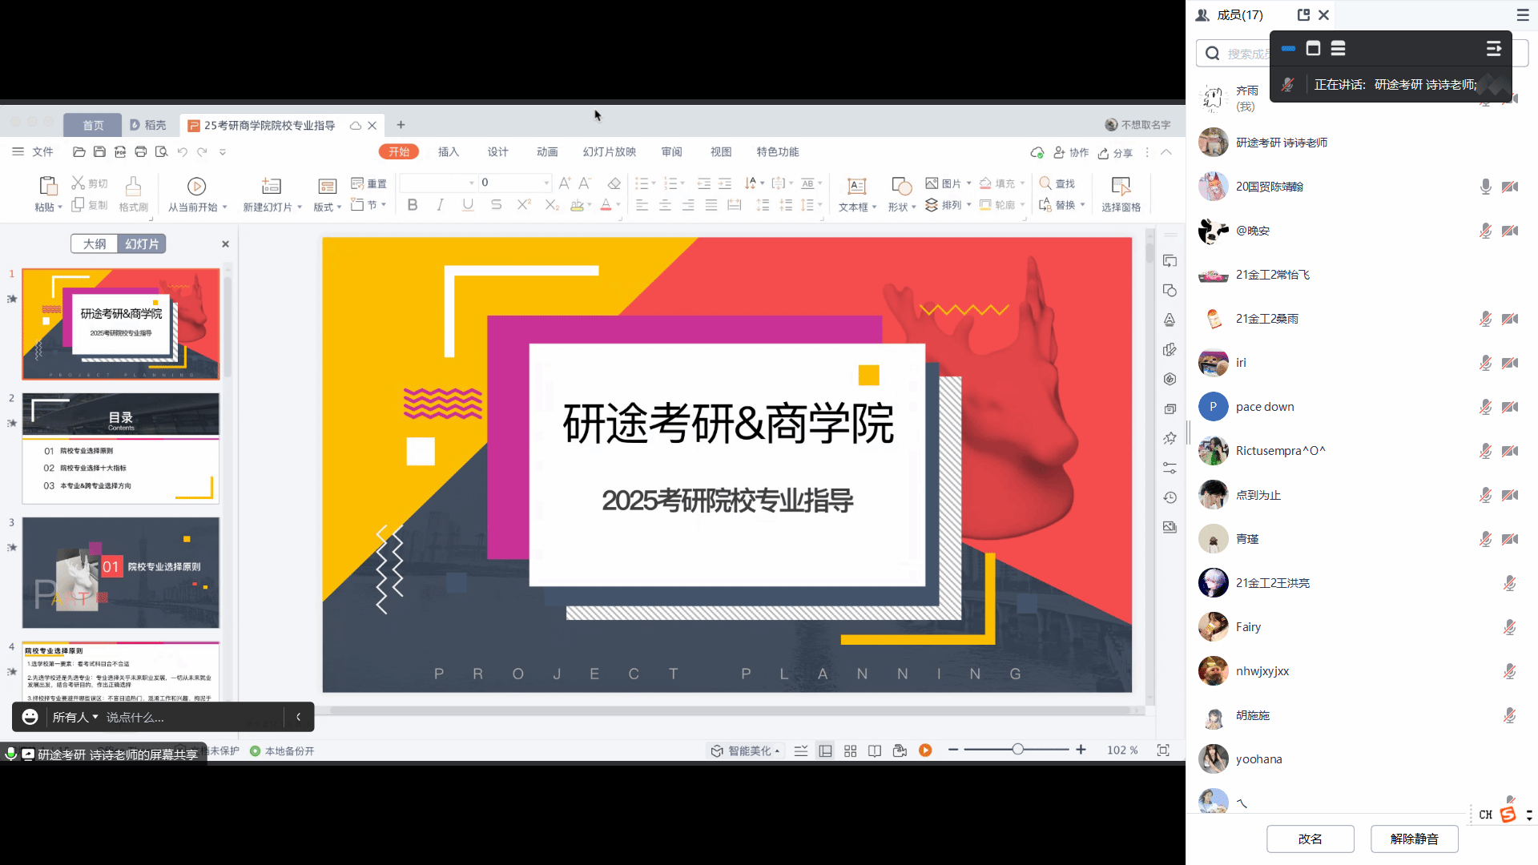Click the Text Box tool icon
The height and width of the screenshot is (865, 1538).
click(x=856, y=187)
